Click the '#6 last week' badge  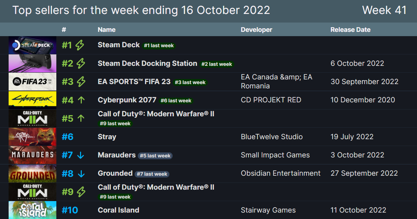click(176, 101)
